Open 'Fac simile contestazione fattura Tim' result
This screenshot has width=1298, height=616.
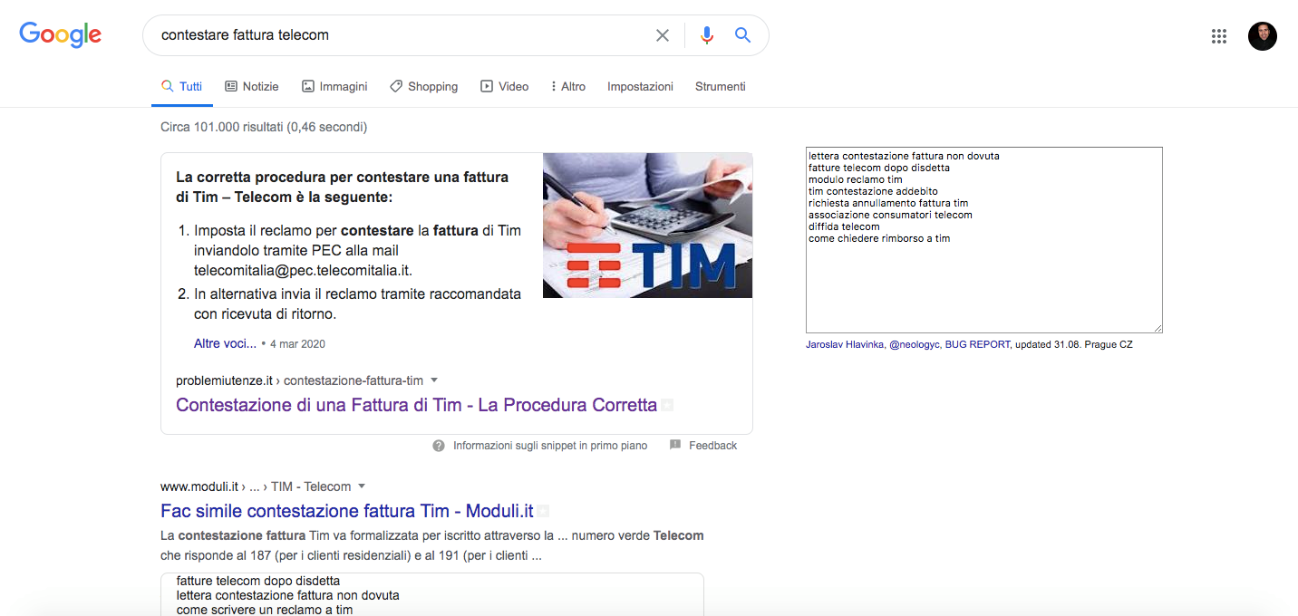click(347, 511)
